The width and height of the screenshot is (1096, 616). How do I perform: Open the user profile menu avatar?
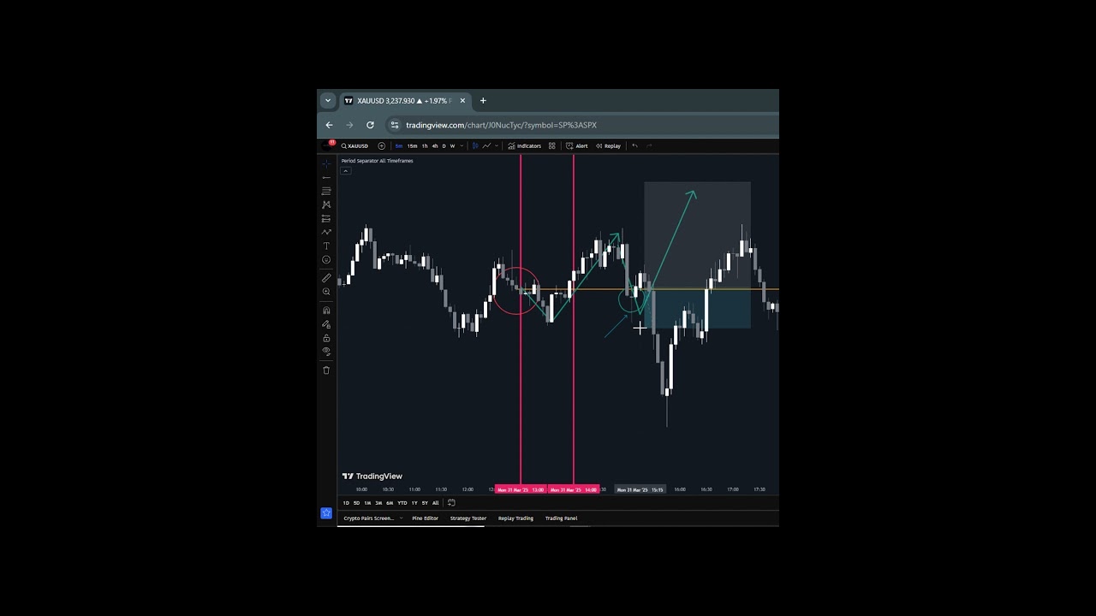(x=329, y=145)
